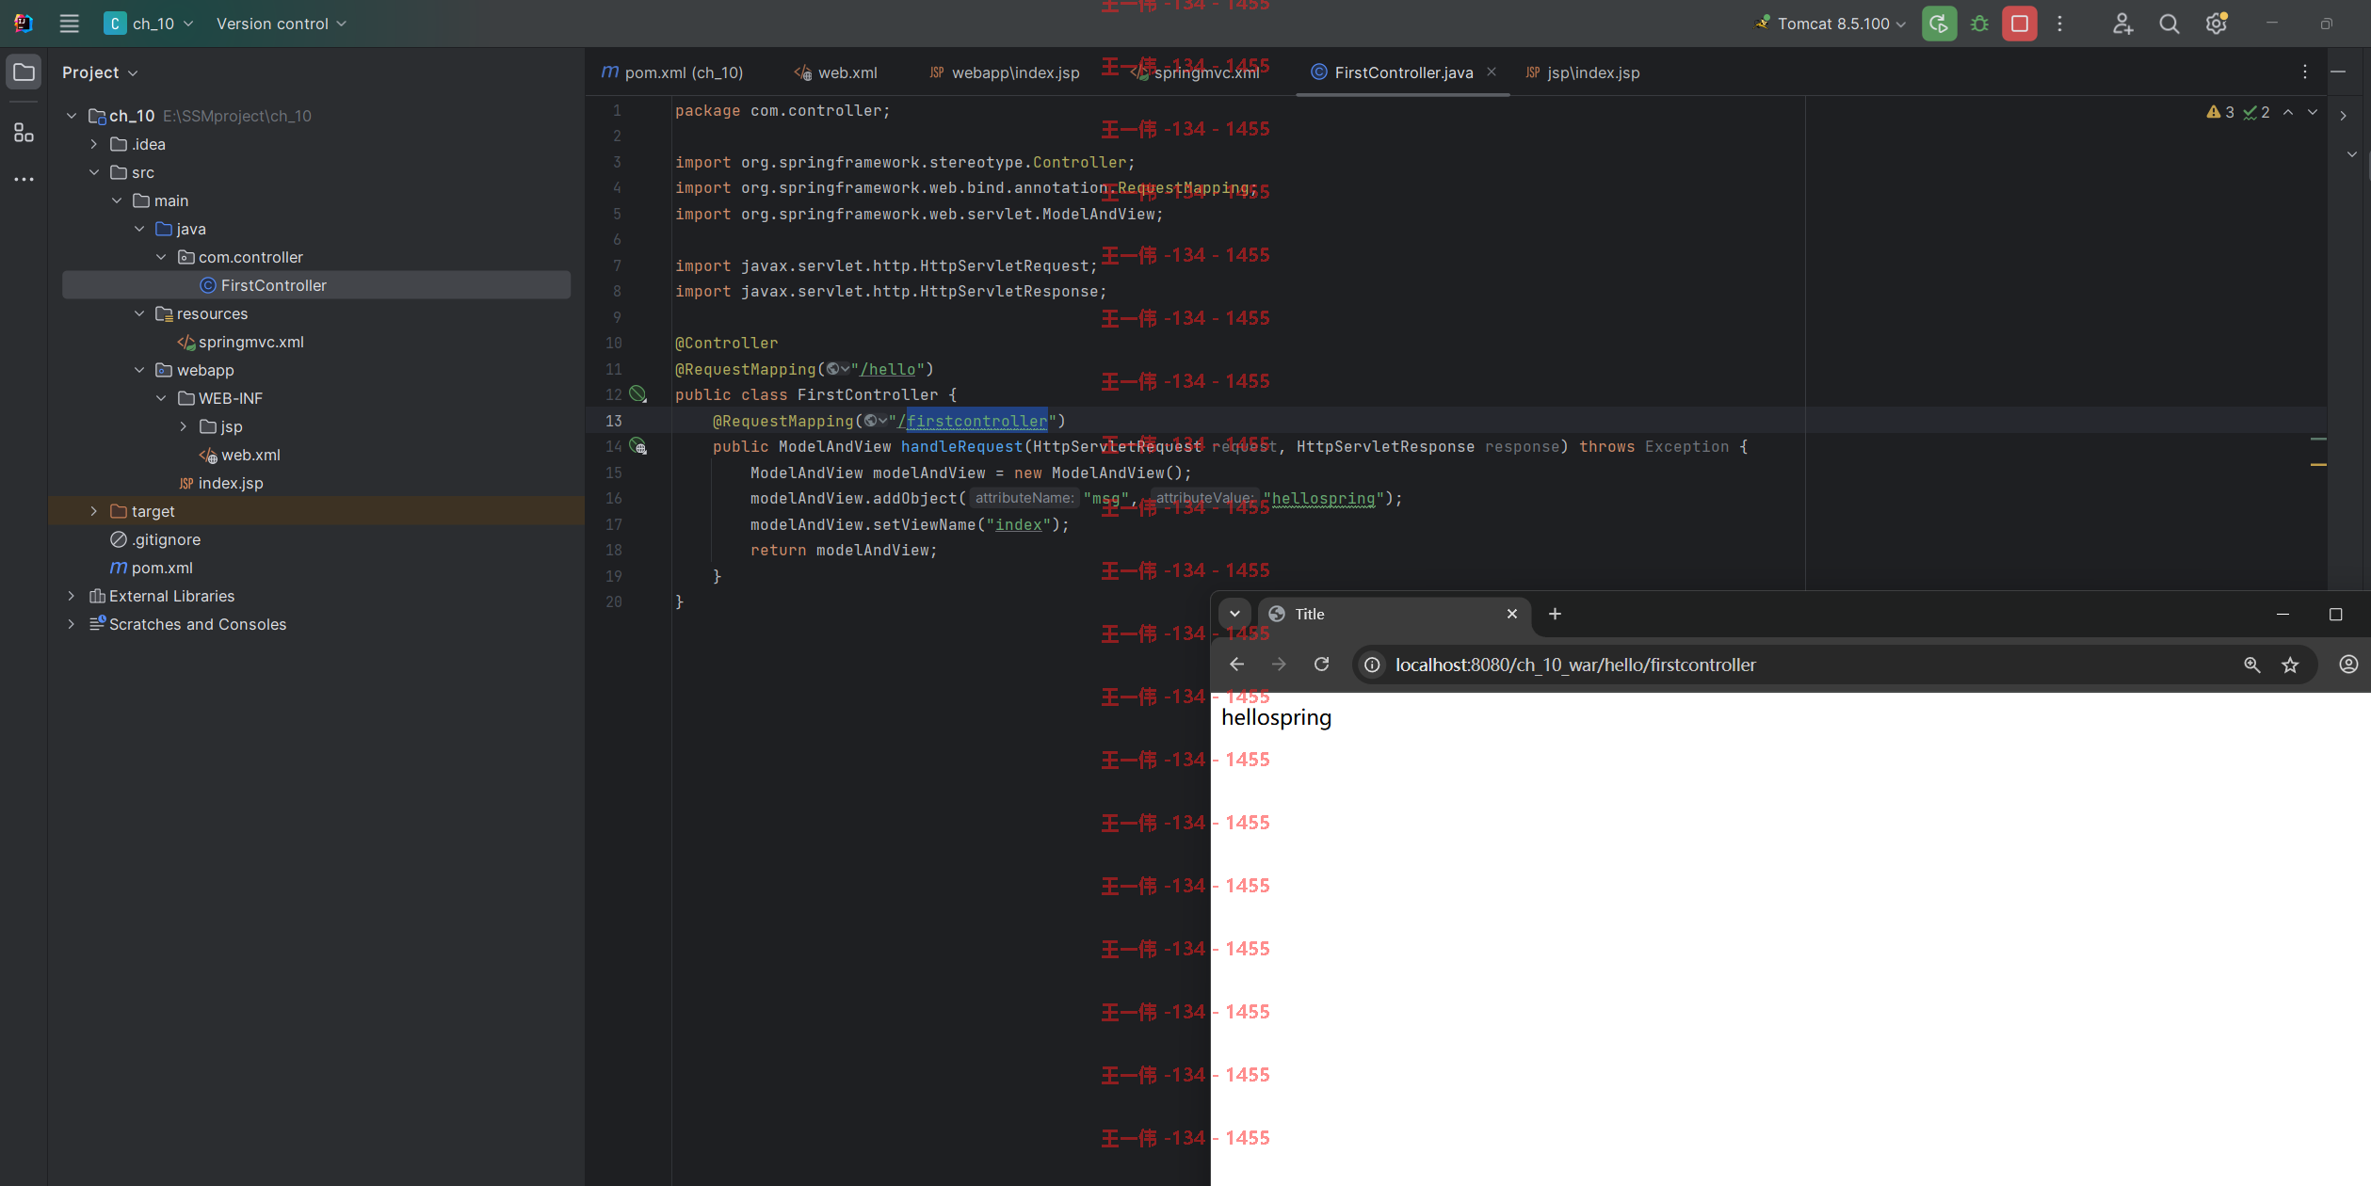
Task: Collapse the src folder
Action: point(94,172)
